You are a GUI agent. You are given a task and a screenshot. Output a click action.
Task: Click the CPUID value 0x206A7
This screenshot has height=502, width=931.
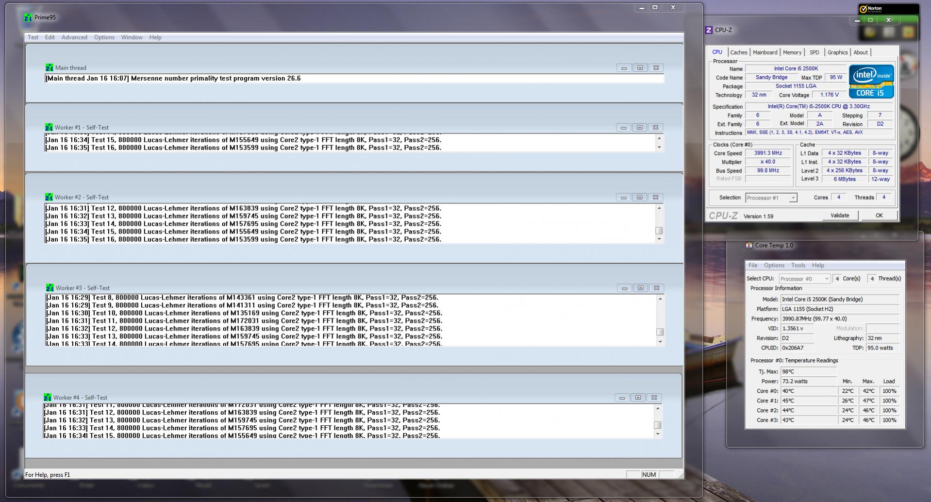797,348
